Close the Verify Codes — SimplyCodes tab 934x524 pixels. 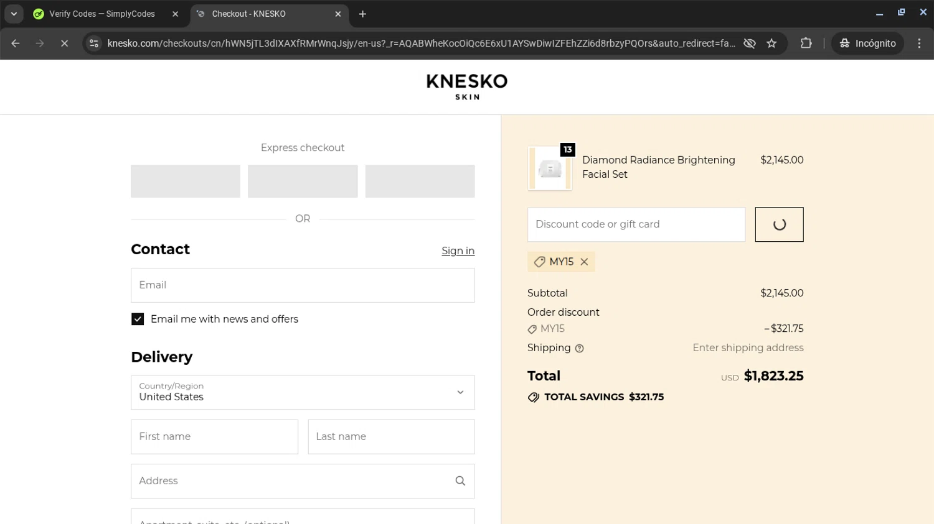click(175, 14)
